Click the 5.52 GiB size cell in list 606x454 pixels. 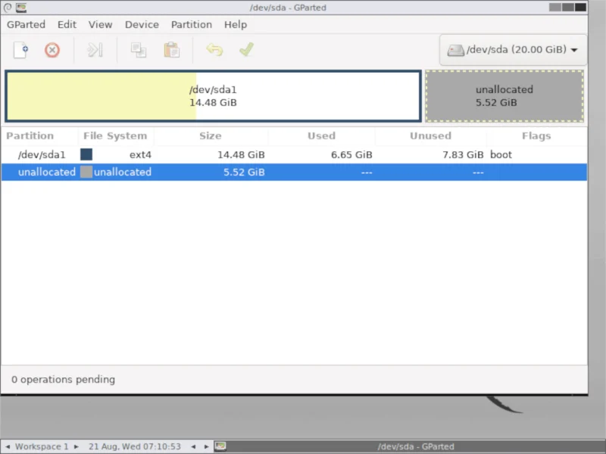pos(244,173)
